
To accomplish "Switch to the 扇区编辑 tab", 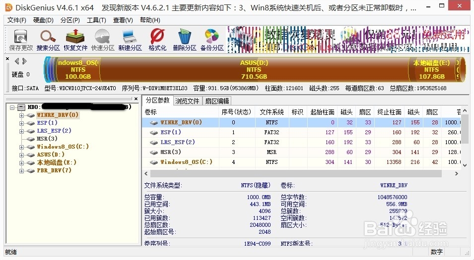I will coord(217,101).
